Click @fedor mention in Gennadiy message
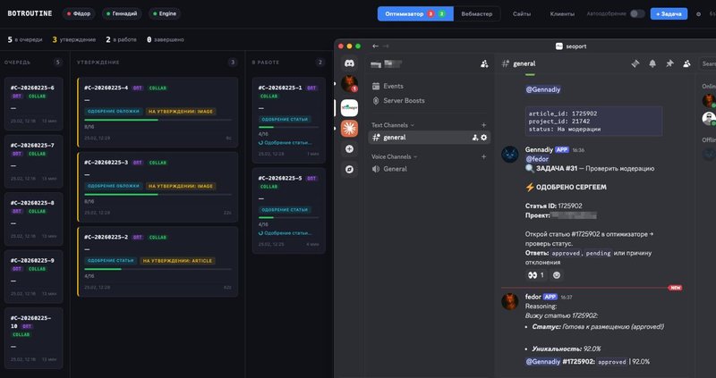This screenshot has width=716, height=378. [538, 159]
